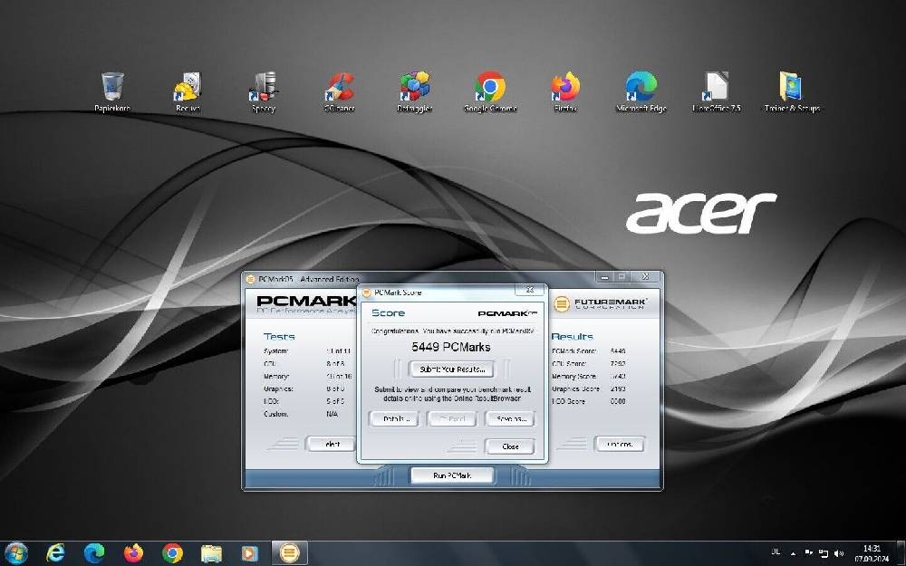Show hidden tray icons arrow
The image size is (906, 566).
[794, 553]
